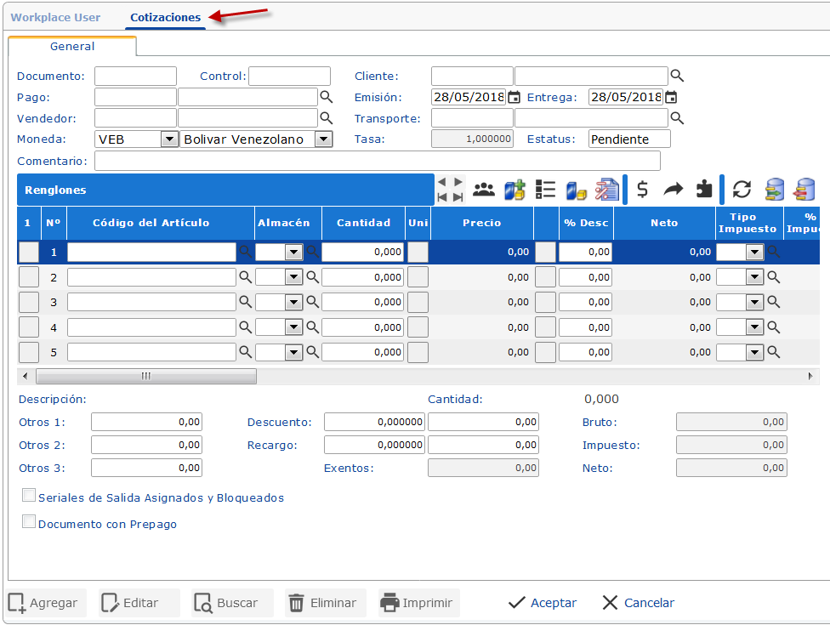830x625 pixels.
Task: Check the Documento con Prepago box
Action: pos(29,522)
